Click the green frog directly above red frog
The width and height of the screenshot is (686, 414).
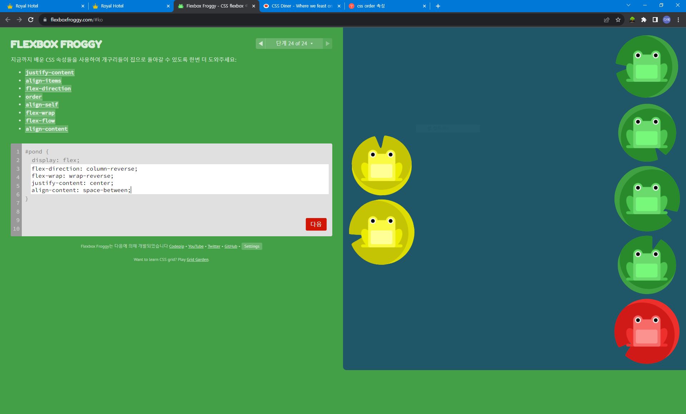point(647,265)
